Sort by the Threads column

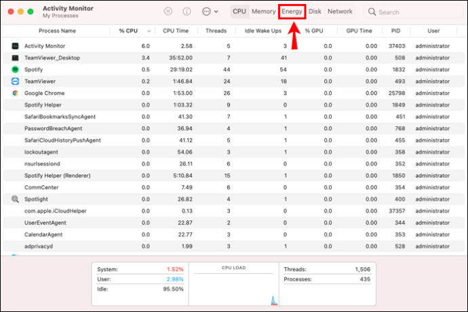[x=216, y=31]
